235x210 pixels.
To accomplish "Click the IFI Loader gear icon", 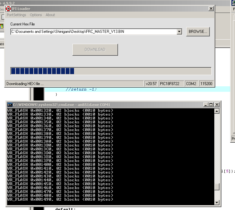I will pos(8,9).
